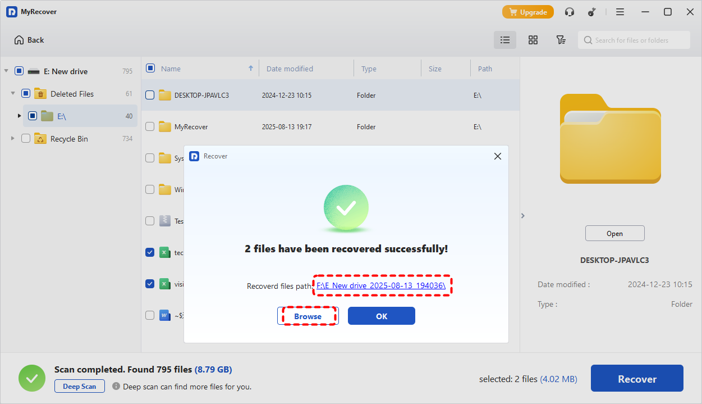Sort files by the Type column
The height and width of the screenshot is (404, 702).
coord(369,69)
